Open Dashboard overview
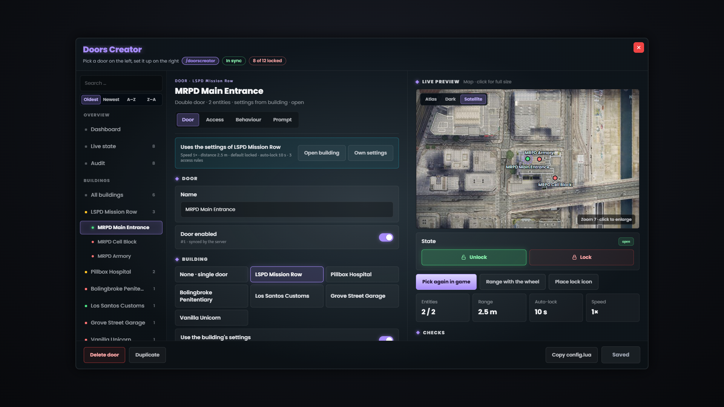724x407 pixels. tap(121, 129)
